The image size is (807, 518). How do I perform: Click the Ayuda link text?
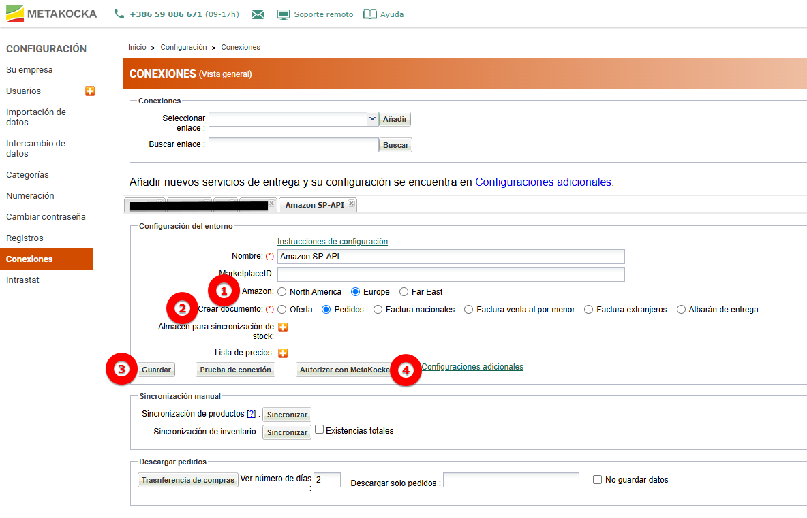coord(392,14)
